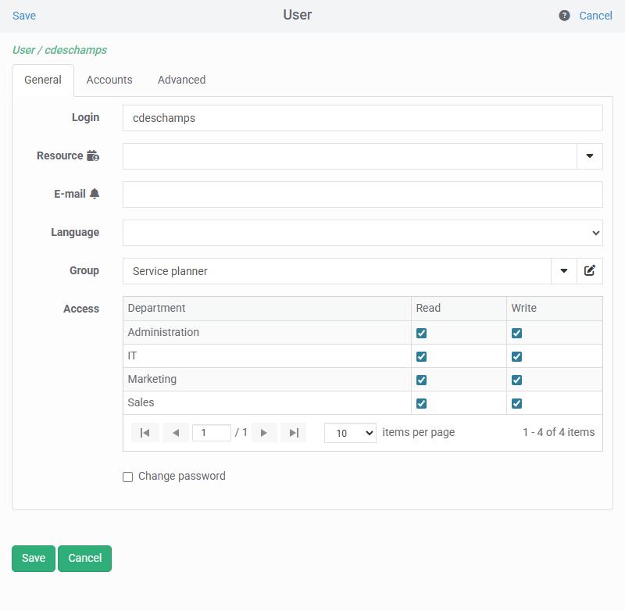Viewport: 625px width, 611px height.
Task: Open the items per page dropdown
Action: [x=350, y=433]
